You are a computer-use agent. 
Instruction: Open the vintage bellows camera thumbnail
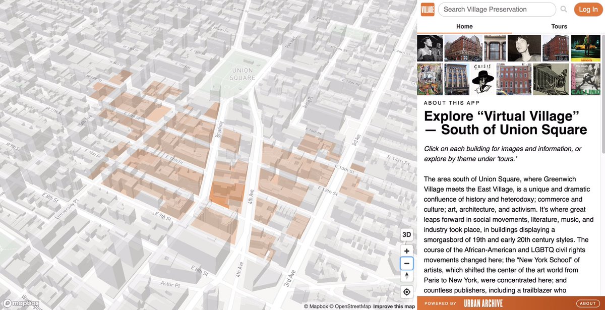(x=551, y=79)
